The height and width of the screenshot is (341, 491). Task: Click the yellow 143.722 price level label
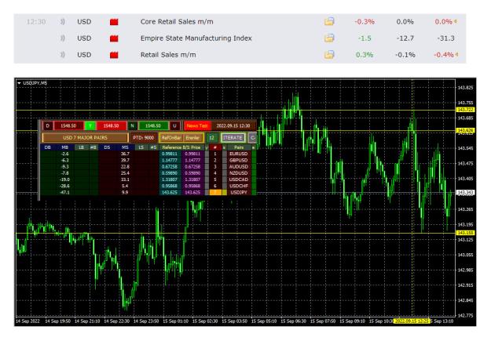pyautogui.click(x=466, y=110)
